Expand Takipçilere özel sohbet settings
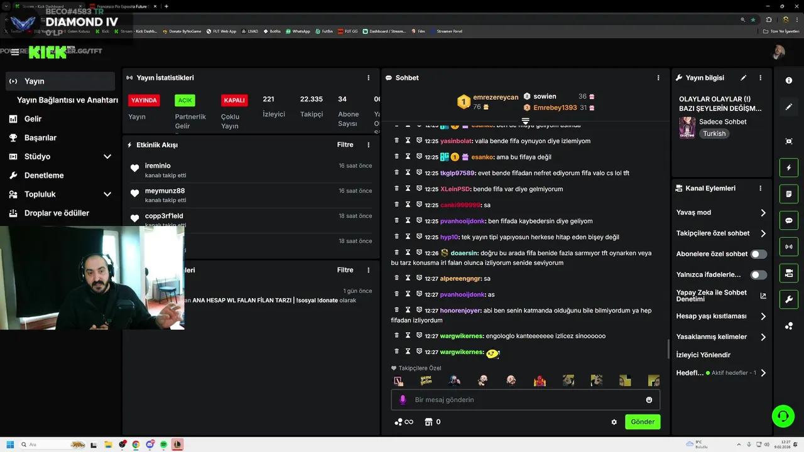Viewport: 804px width, 452px height. (x=763, y=234)
